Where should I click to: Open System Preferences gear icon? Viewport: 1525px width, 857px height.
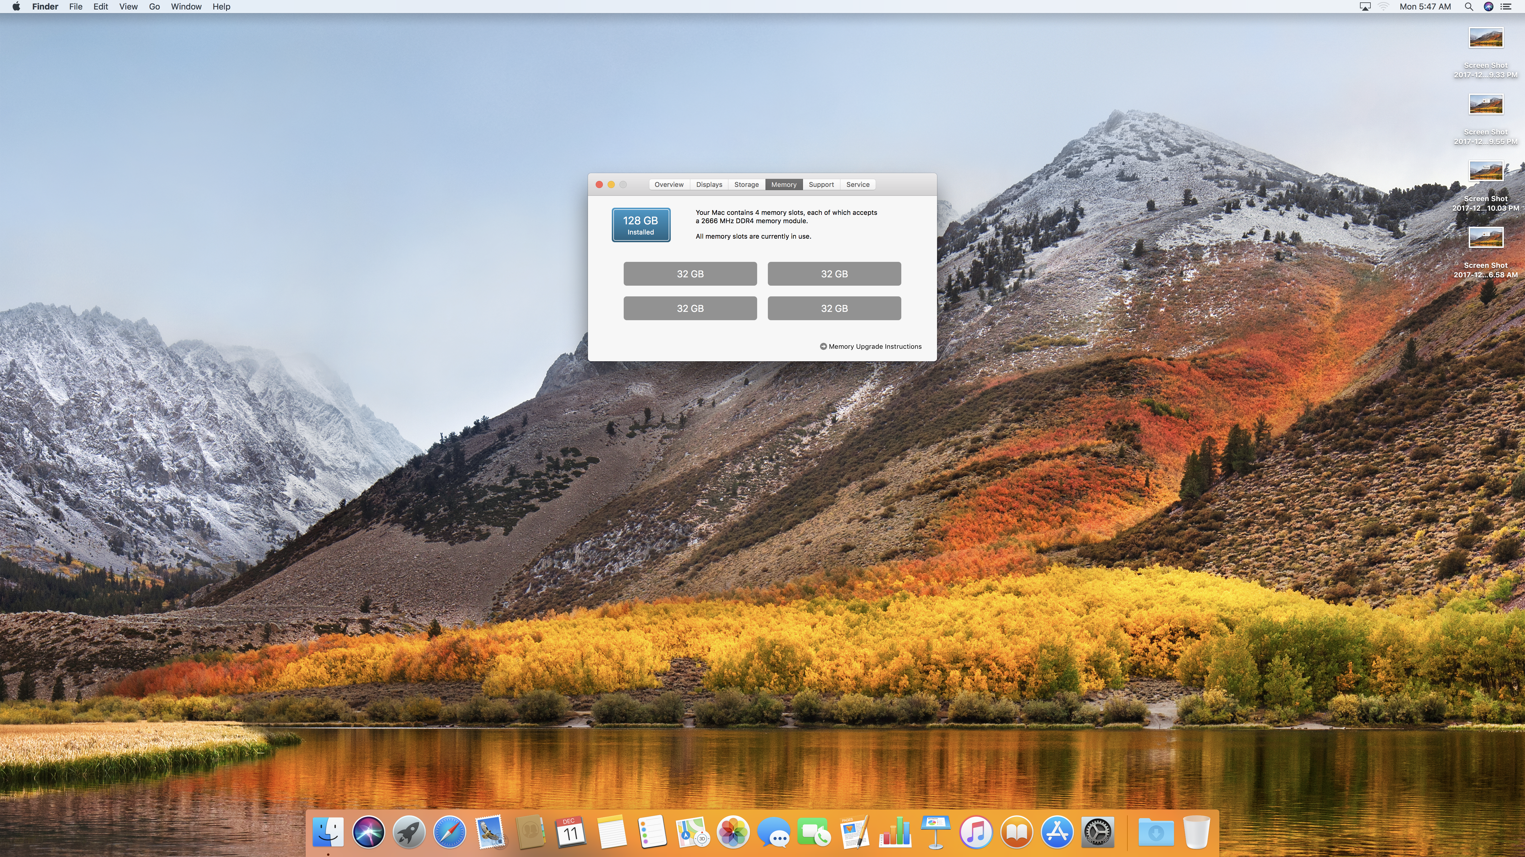(x=1098, y=832)
